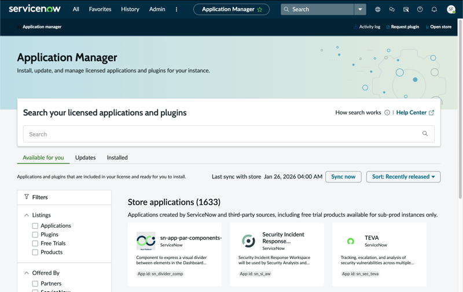Open the TEVA card title
This screenshot has height=292, width=463.
point(372,238)
